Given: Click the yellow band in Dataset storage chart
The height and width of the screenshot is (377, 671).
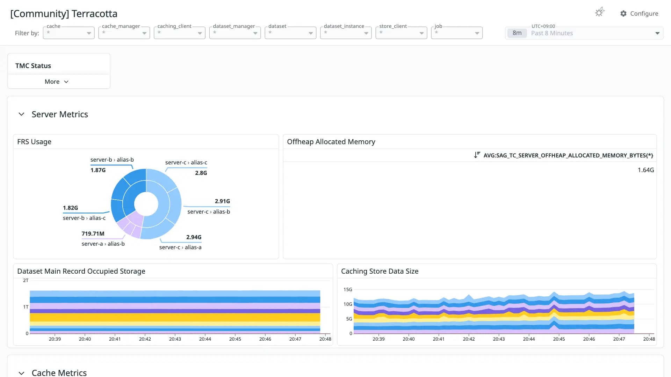Looking at the screenshot, I should pyautogui.click(x=175, y=317).
